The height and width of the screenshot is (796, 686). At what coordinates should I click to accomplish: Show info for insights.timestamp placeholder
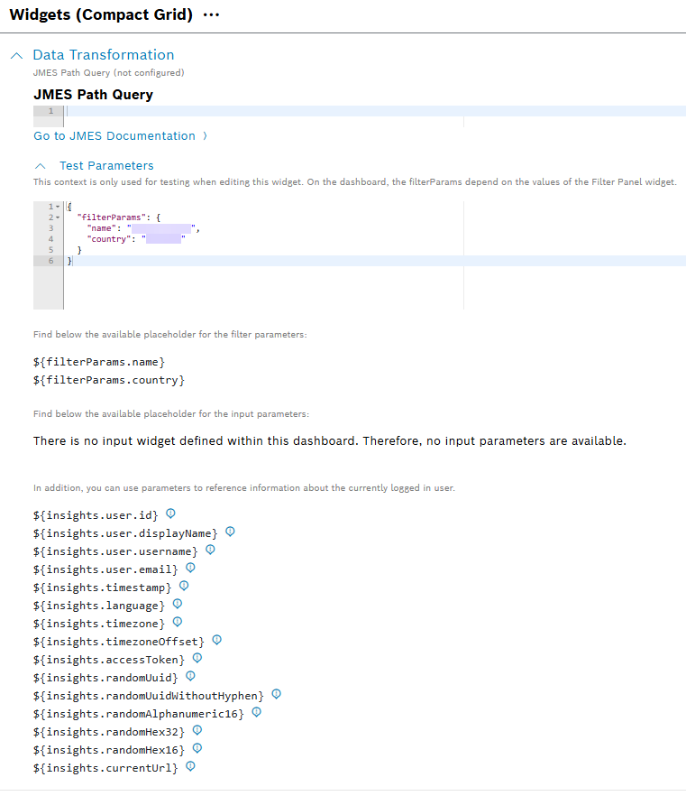coord(184,587)
